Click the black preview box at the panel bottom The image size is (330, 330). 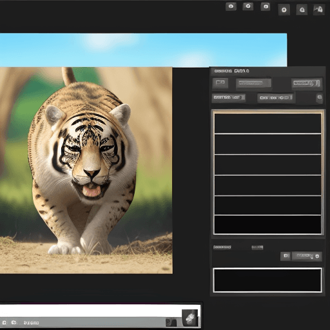[267, 280]
